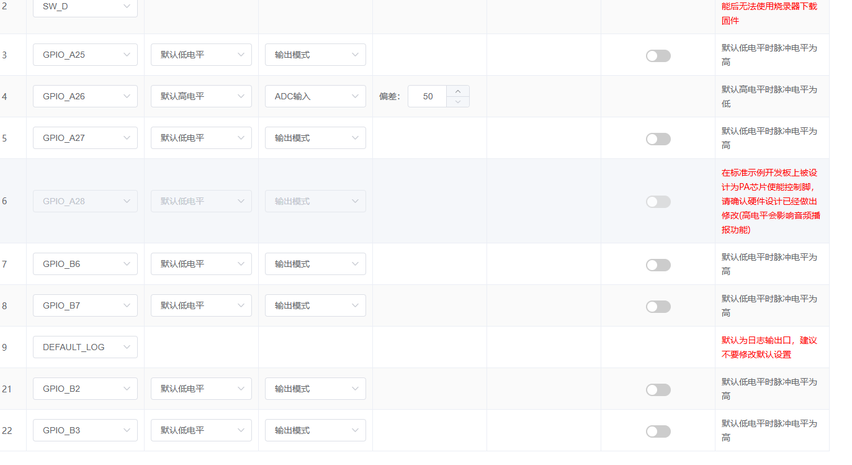Decrease the 偏差 value with down arrow
Screen dimensions: 852x465
pos(458,102)
